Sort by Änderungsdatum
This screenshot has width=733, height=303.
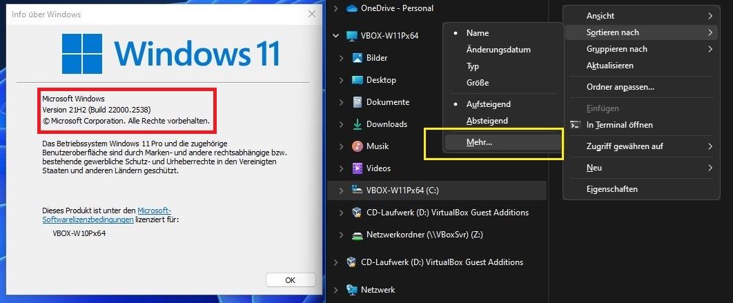click(503, 50)
